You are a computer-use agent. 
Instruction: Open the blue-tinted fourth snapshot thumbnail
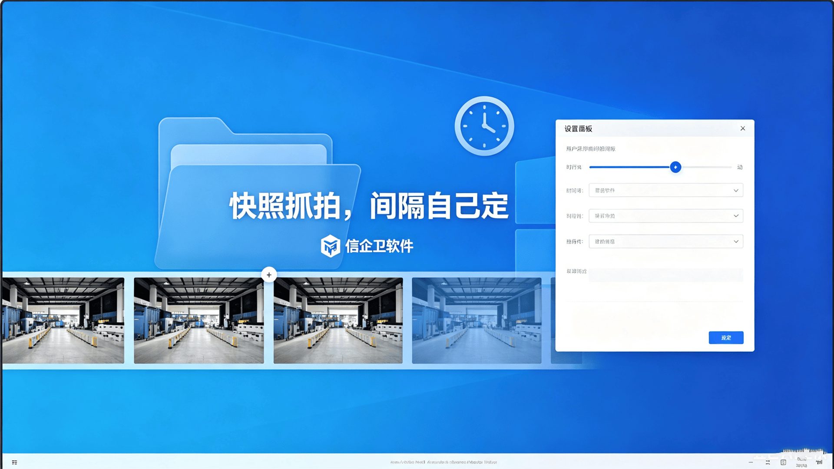pyautogui.click(x=477, y=320)
